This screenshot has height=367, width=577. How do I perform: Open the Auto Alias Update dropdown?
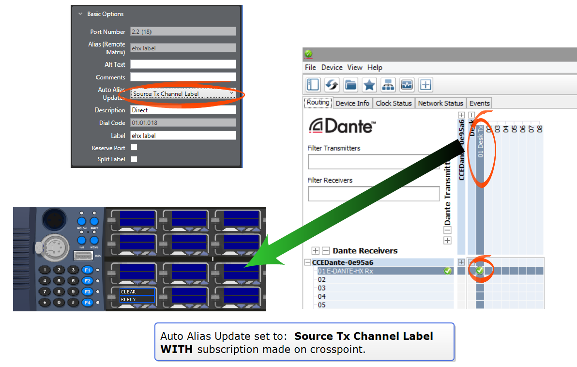tap(183, 93)
